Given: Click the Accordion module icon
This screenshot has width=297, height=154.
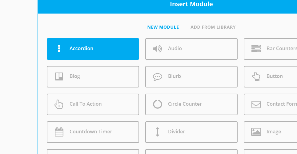Looking at the screenshot, I should [59, 49].
